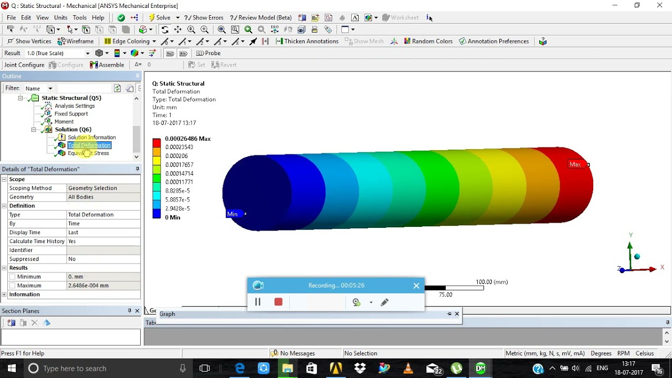672x378 pixels.
Task: Toggle the Minimum result checkbox
Action: pos(12,277)
